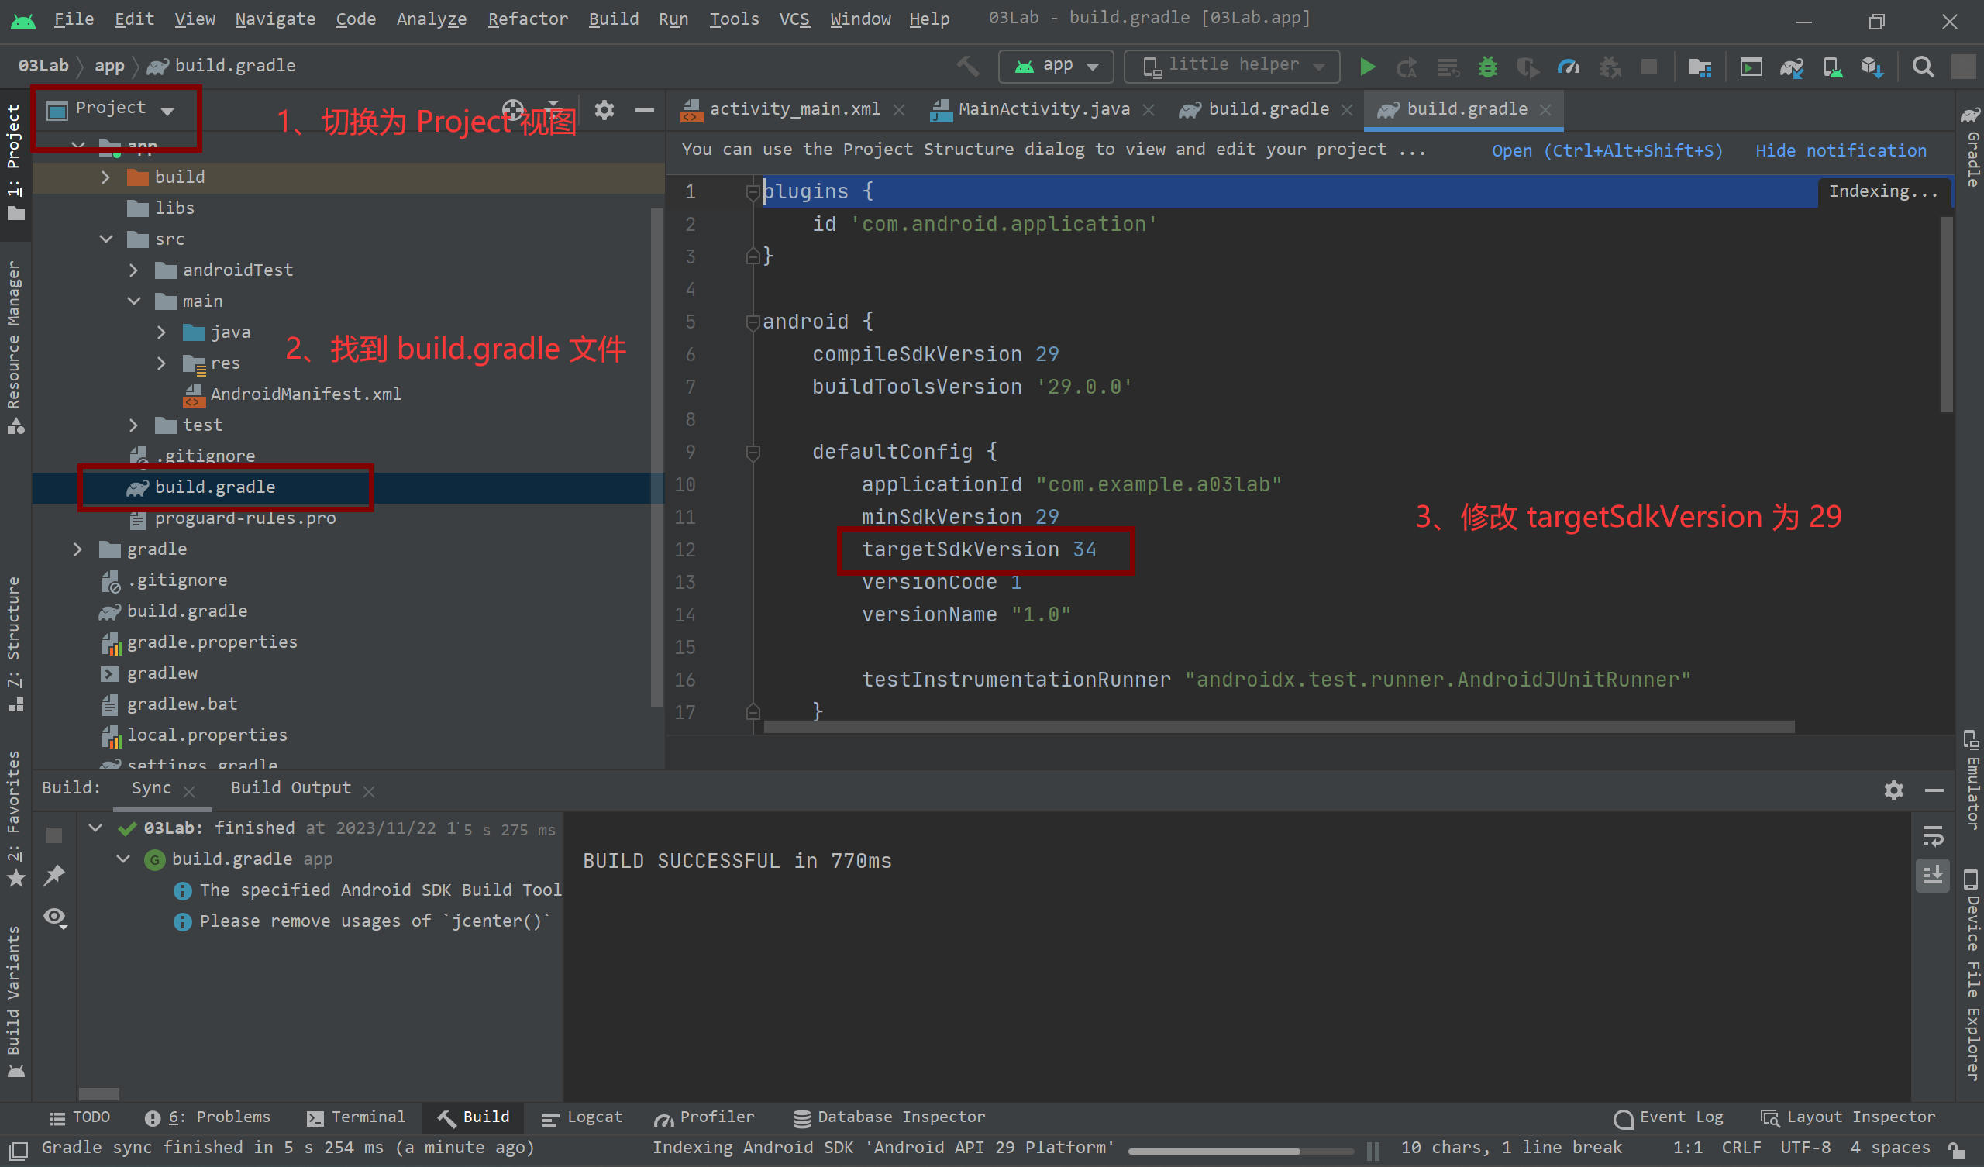Screen dimensions: 1984x1167
Task: Open the Project panel gear options
Action: 604,109
